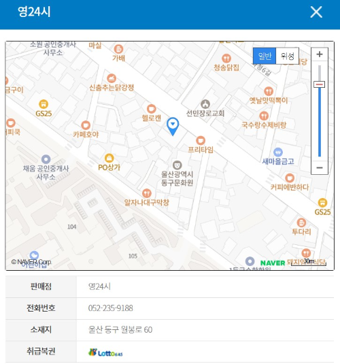The width and height of the screenshot is (340, 364).
Task: Click the zoom slider handle
Action: (x=320, y=84)
